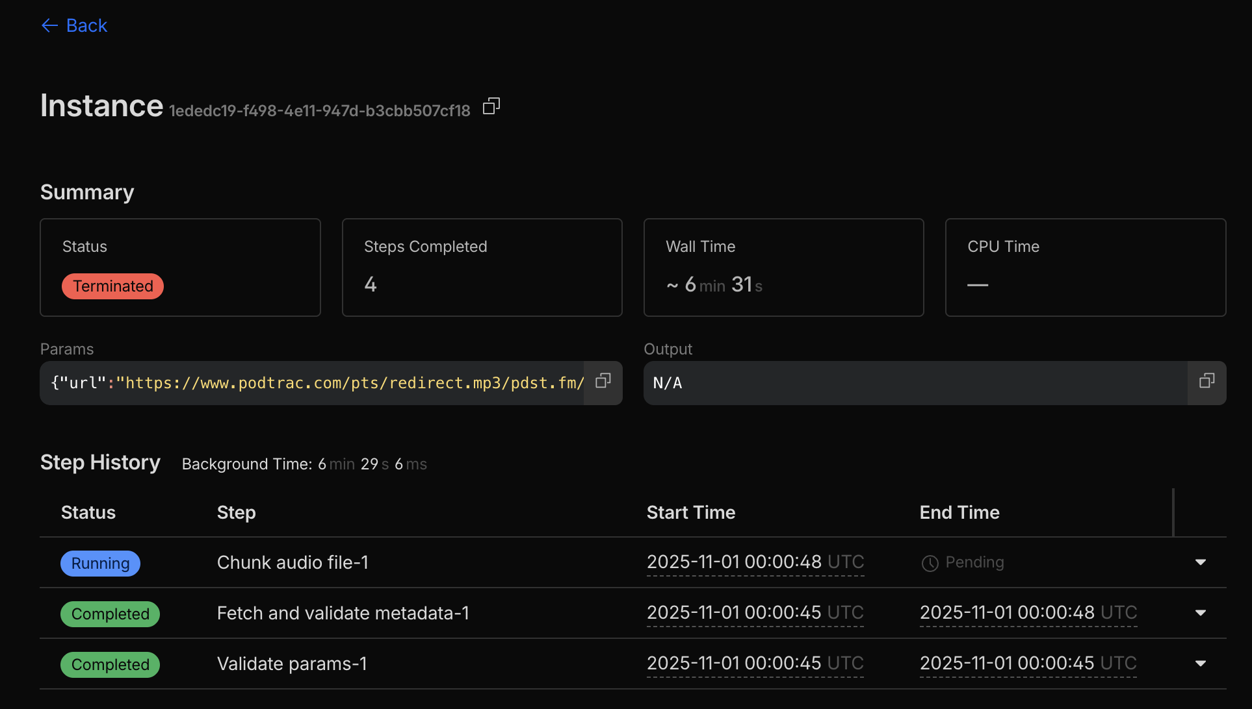Click the Pending clock icon

(x=930, y=563)
